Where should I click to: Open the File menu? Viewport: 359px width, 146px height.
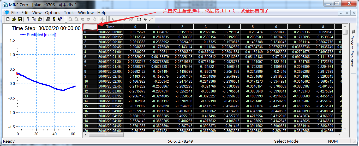(14, 12)
